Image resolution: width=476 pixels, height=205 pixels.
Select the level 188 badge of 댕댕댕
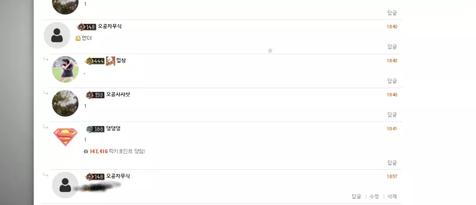click(95, 129)
